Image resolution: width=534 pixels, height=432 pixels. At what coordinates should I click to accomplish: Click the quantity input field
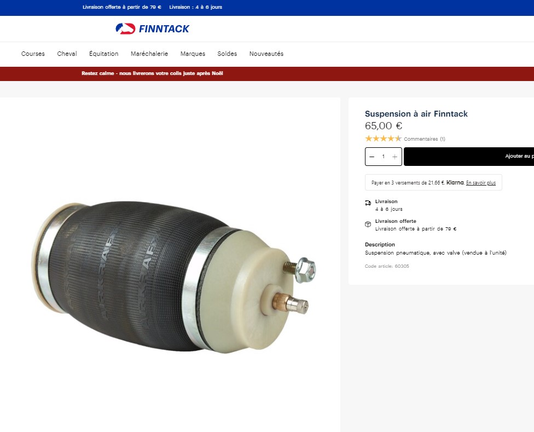(x=383, y=157)
